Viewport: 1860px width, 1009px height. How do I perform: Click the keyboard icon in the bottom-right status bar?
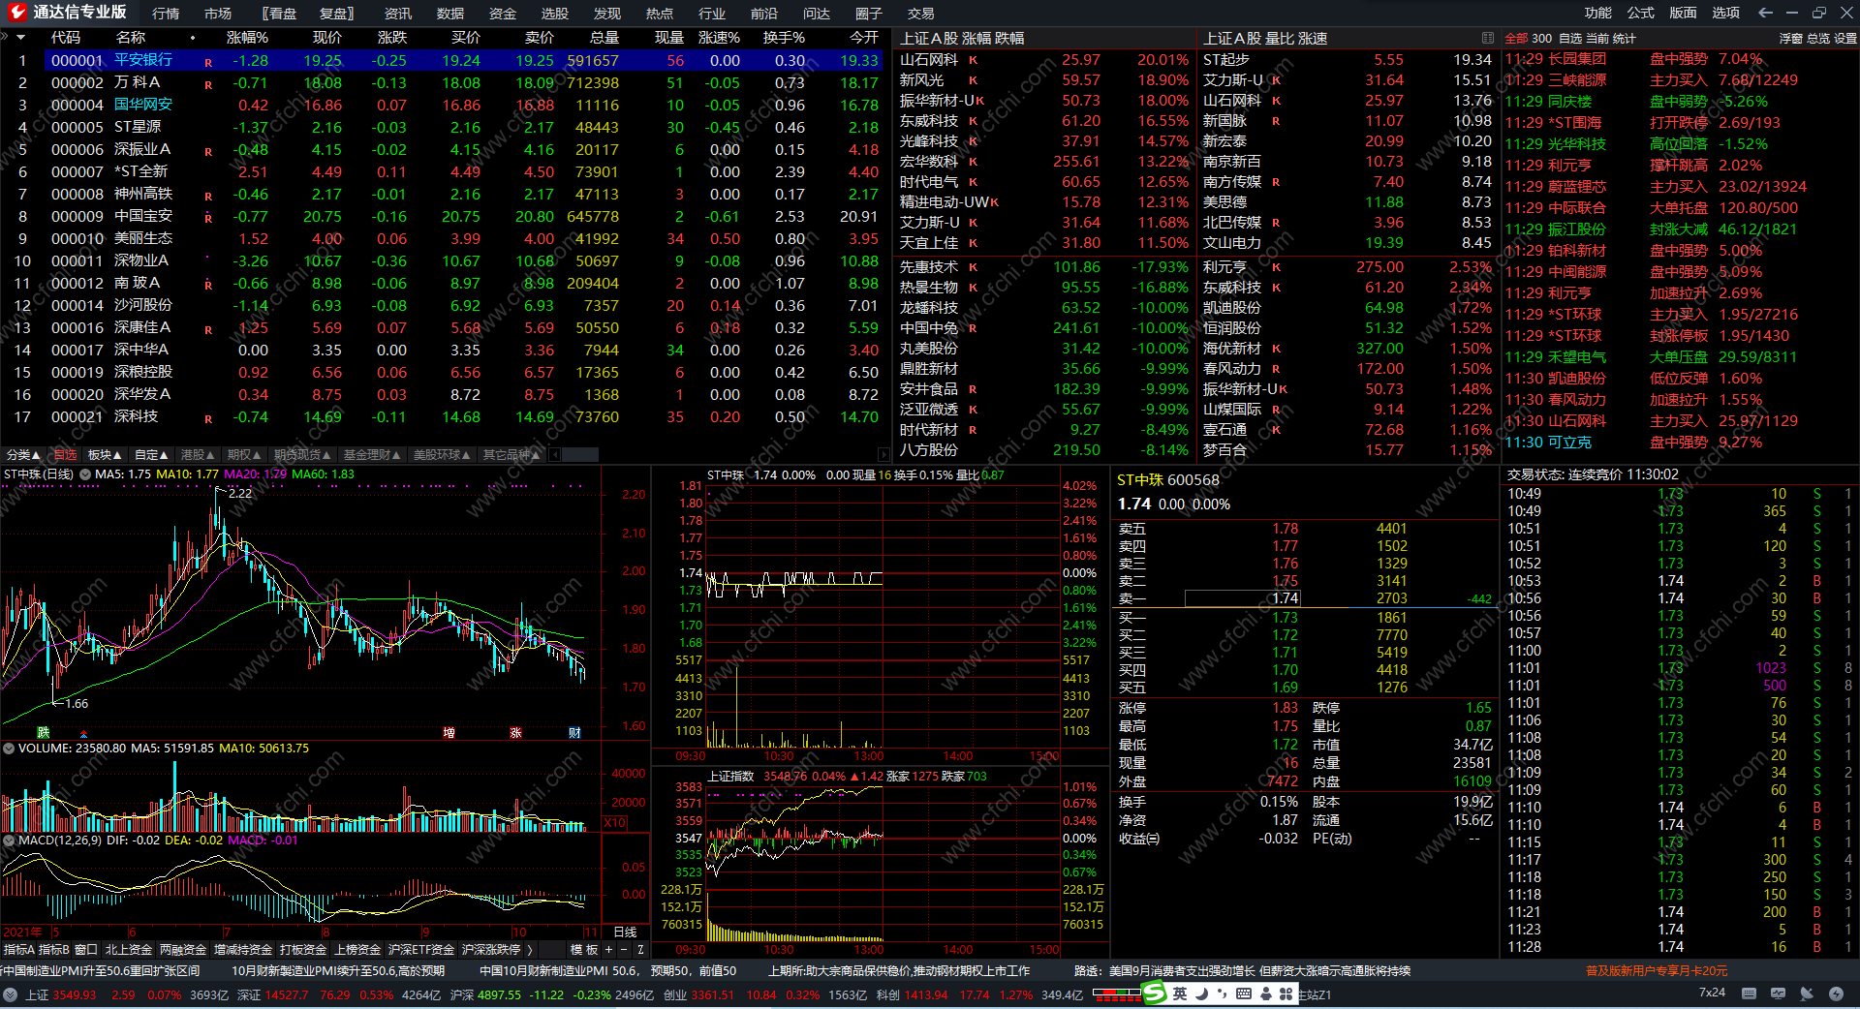click(1749, 994)
